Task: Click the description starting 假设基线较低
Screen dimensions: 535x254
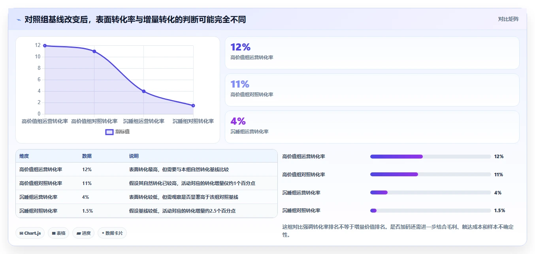Action: 183,211
